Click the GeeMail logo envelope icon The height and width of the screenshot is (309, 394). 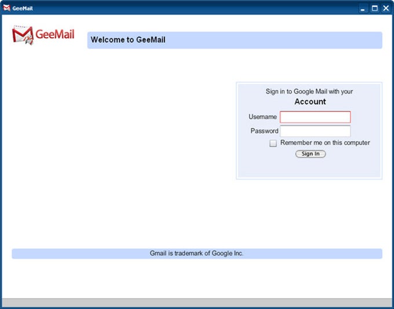pos(23,35)
